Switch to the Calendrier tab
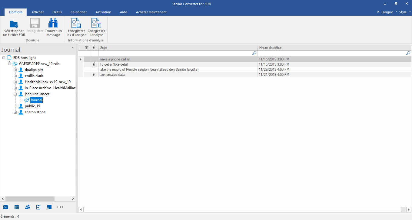This screenshot has width=412, height=220. click(78, 12)
